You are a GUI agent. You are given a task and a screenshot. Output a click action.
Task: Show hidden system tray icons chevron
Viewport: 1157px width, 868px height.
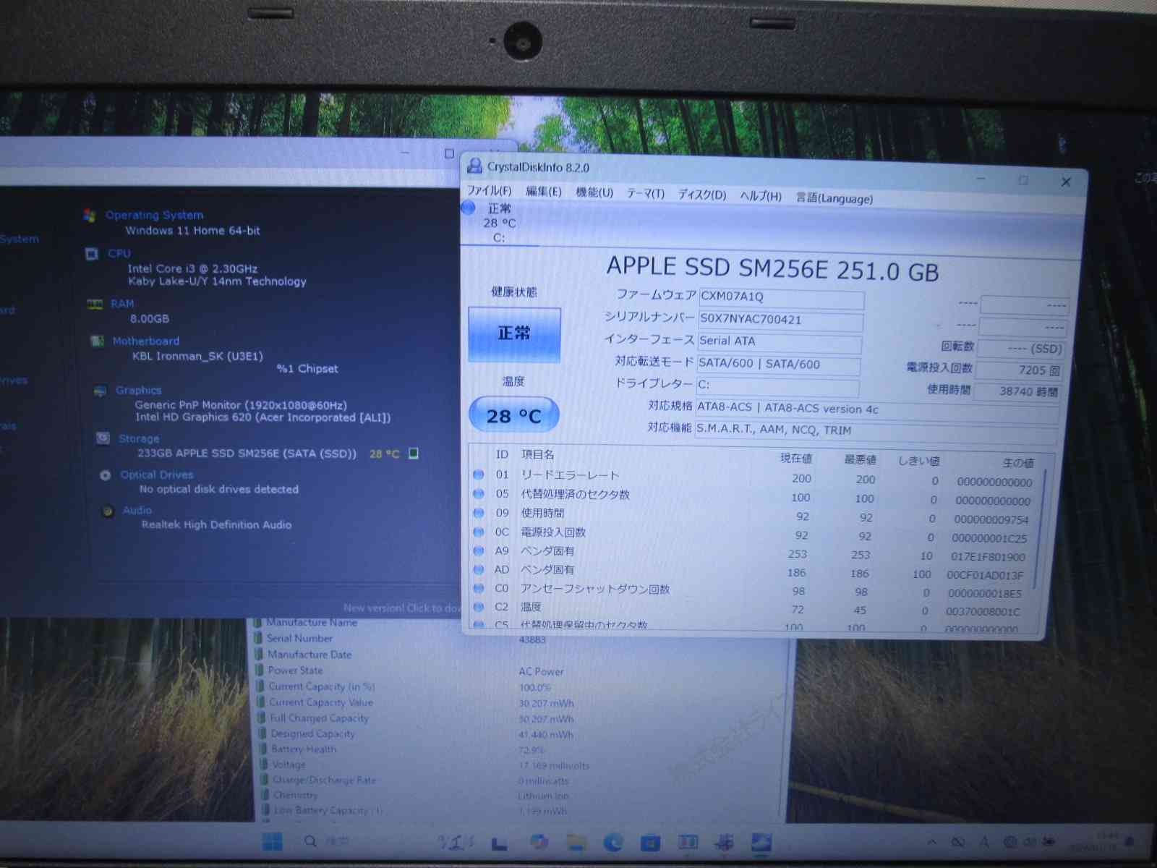[932, 842]
